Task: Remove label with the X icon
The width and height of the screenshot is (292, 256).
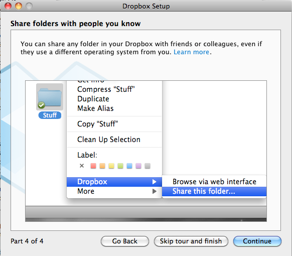Action: [x=82, y=166]
